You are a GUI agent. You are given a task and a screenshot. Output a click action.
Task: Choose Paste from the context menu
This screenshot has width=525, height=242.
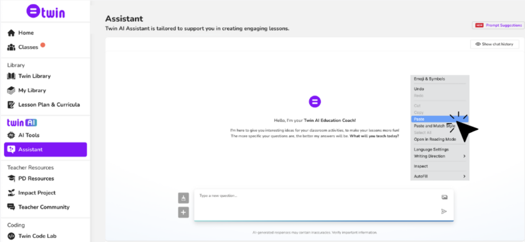coord(439,119)
